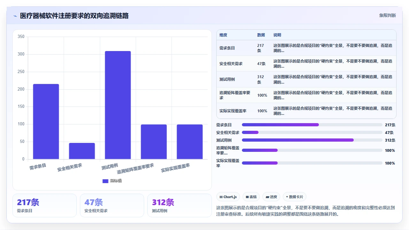
Task: Click the 217 条 table value
Action: pyautogui.click(x=261, y=48)
